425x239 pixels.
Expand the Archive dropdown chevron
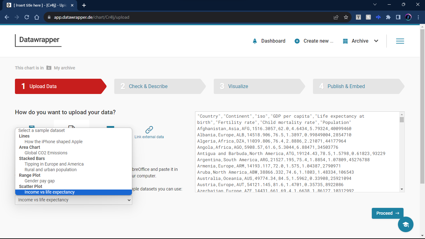pyautogui.click(x=376, y=41)
